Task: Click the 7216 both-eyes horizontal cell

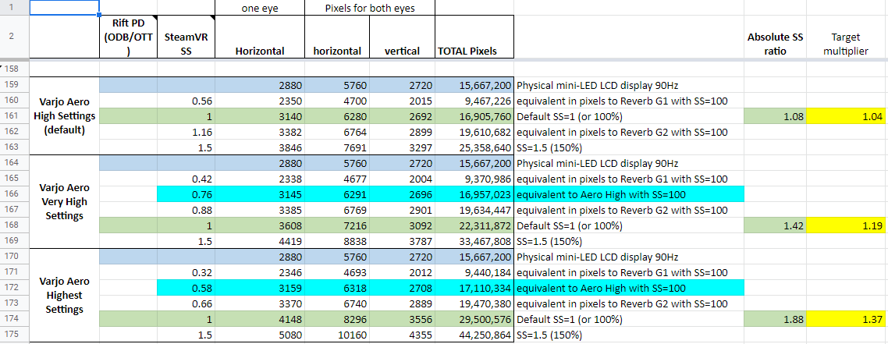Action: (337, 225)
